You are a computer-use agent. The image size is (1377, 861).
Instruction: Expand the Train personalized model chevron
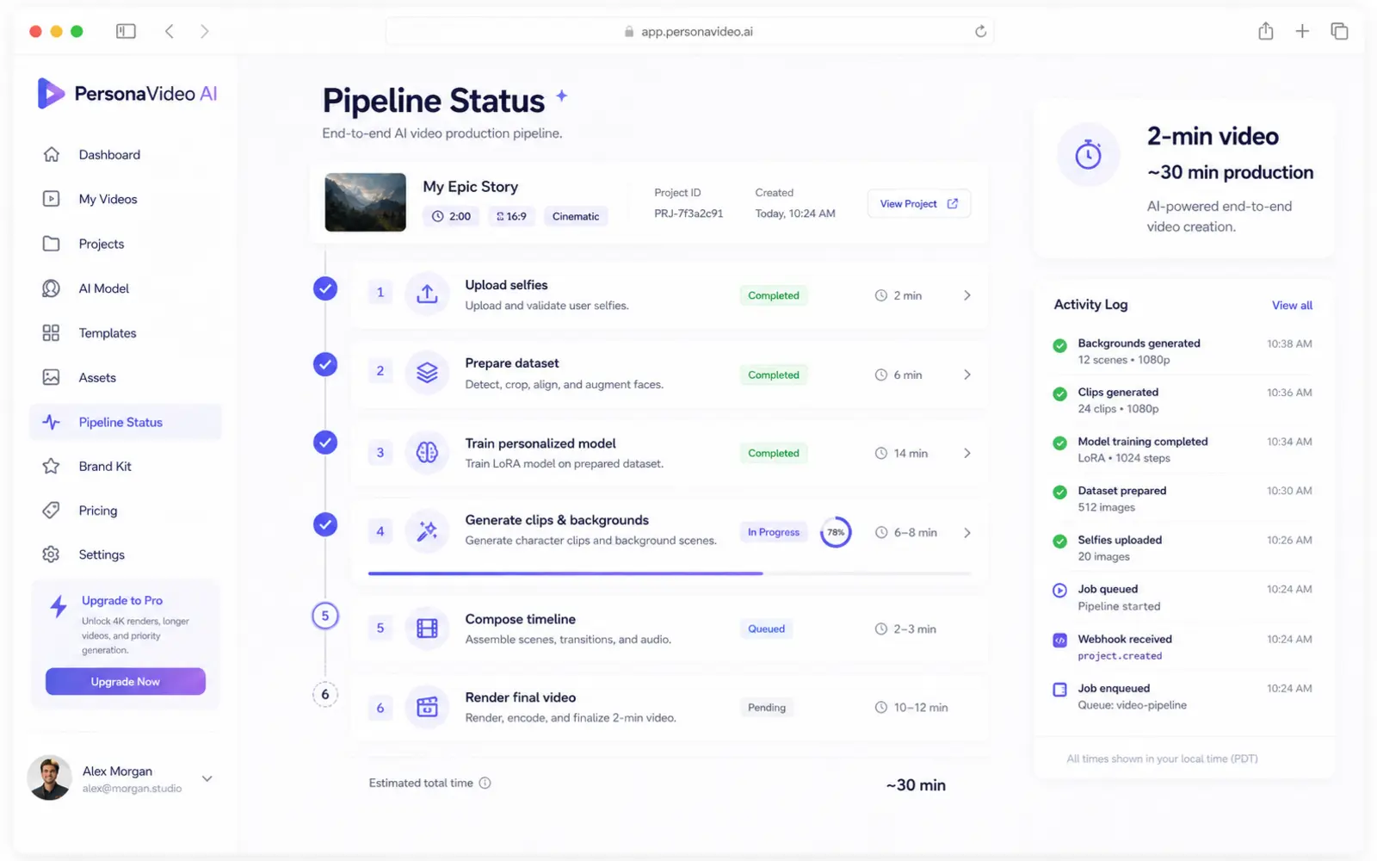tap(967, 453)
